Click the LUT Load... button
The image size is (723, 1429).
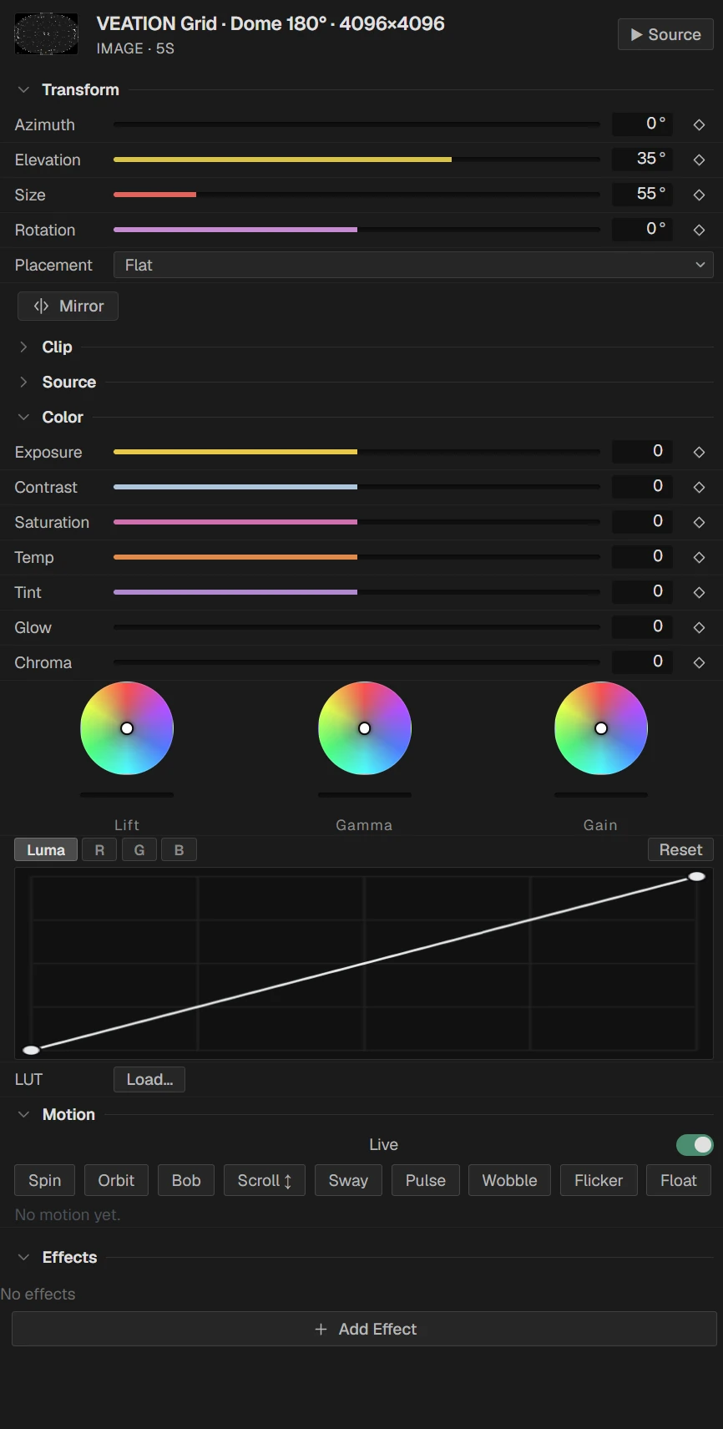[x=149, y=1079]
